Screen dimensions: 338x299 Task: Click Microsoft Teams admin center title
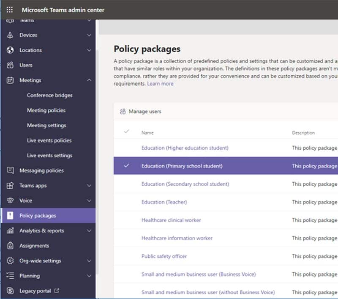[63, 10]
